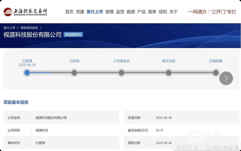This screenshot has height=151, width=241.
Task: Open the "三开门"专栏 link
Action: click(x=223, y=12)
